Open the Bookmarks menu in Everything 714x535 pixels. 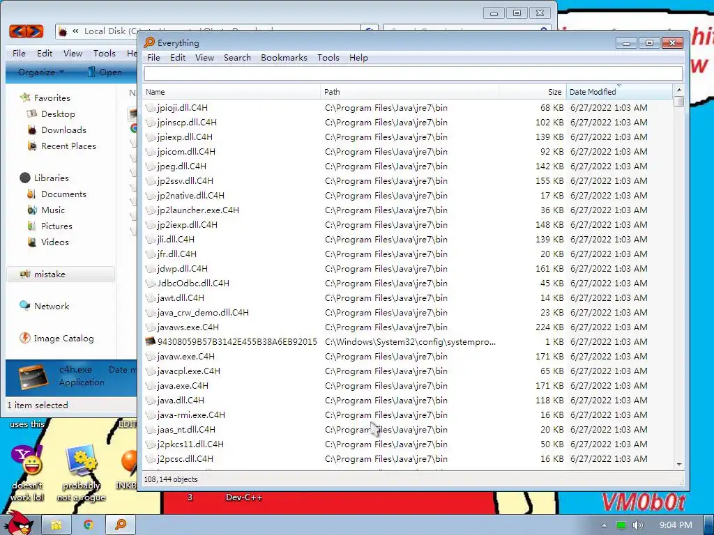pyautogui.click(x=284, y=58)
